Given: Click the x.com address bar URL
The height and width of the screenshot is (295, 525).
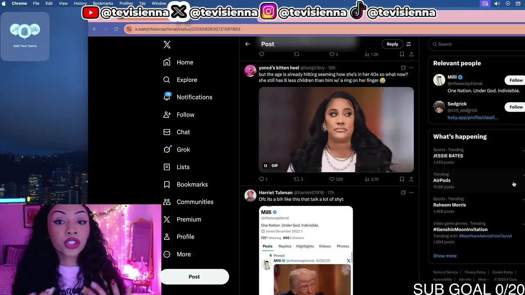Looking at the screenshot, I should tap(187, 29).
